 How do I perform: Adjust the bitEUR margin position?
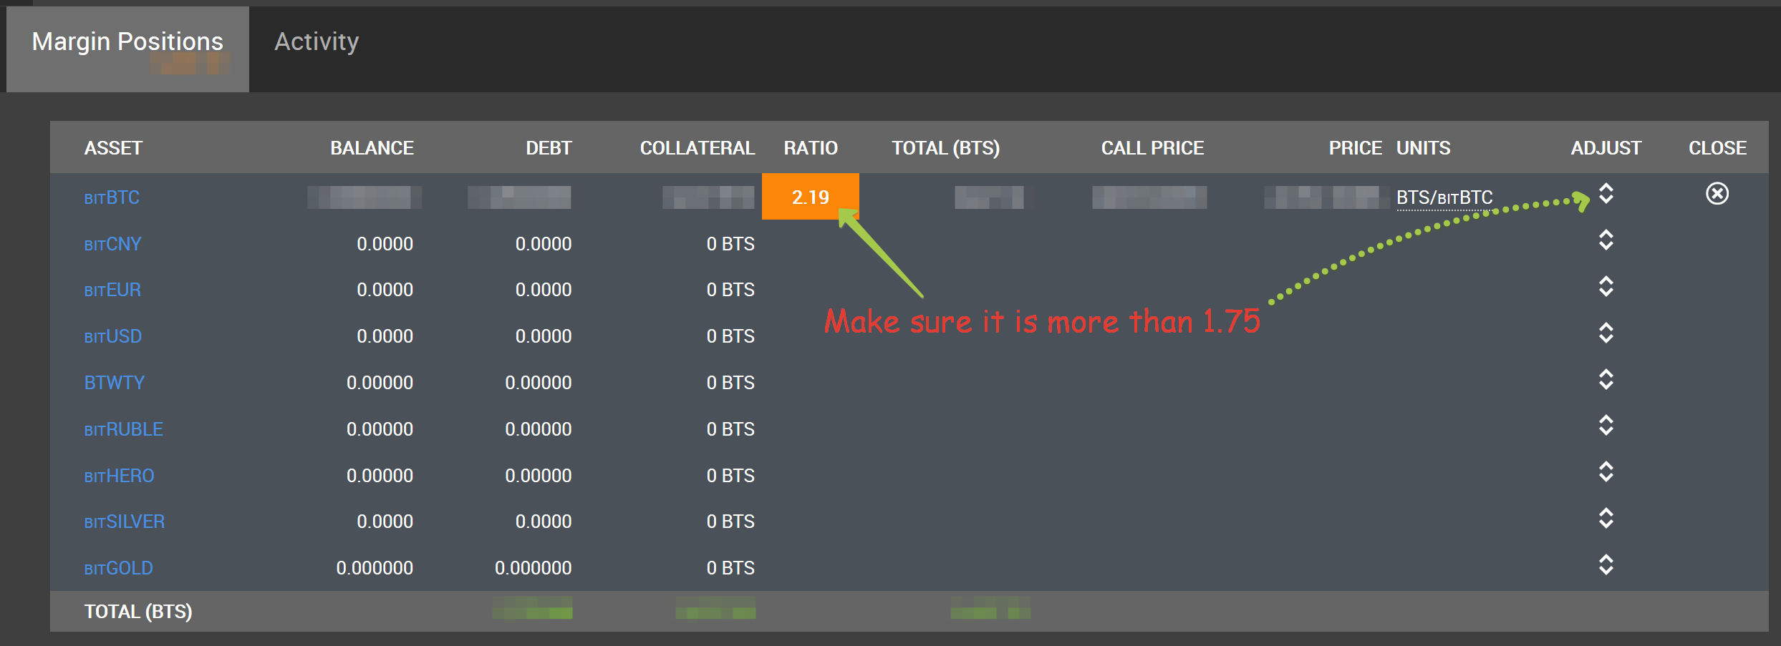tap(1606, 287)
